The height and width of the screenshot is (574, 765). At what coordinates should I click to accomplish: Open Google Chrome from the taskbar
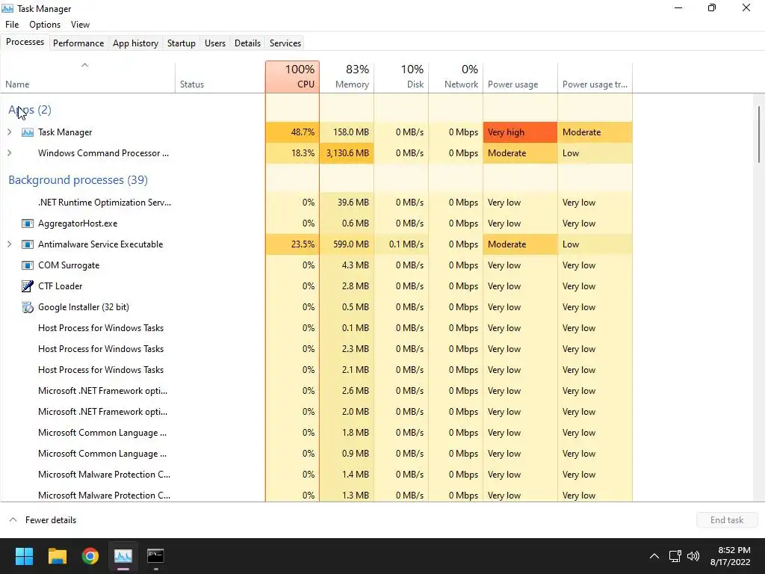(x=90, y=556)
